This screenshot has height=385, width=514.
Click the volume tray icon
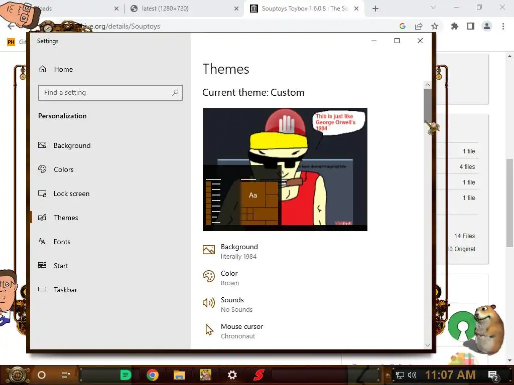click(x=412, y=375)
